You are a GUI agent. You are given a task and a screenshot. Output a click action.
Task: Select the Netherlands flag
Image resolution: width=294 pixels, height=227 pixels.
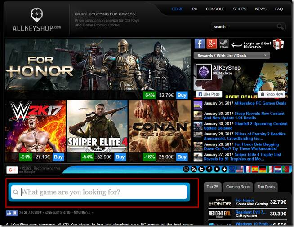[x=278, y=170]
